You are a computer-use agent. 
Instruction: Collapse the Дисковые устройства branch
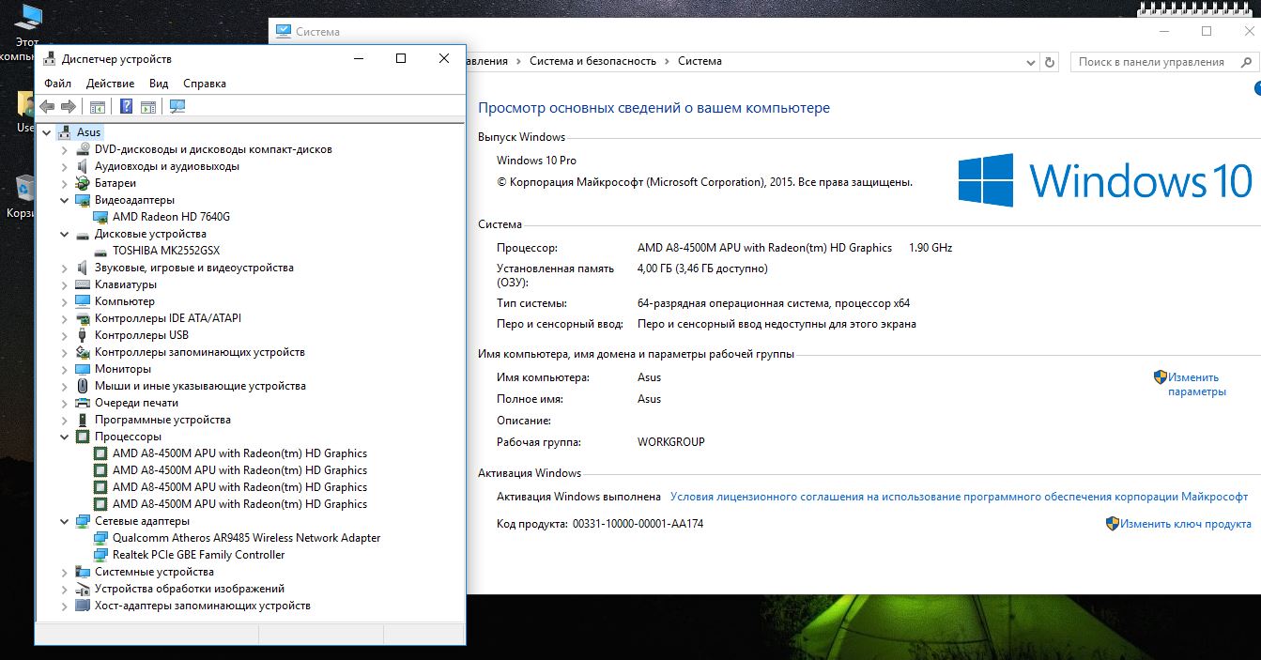click(64, 234)
